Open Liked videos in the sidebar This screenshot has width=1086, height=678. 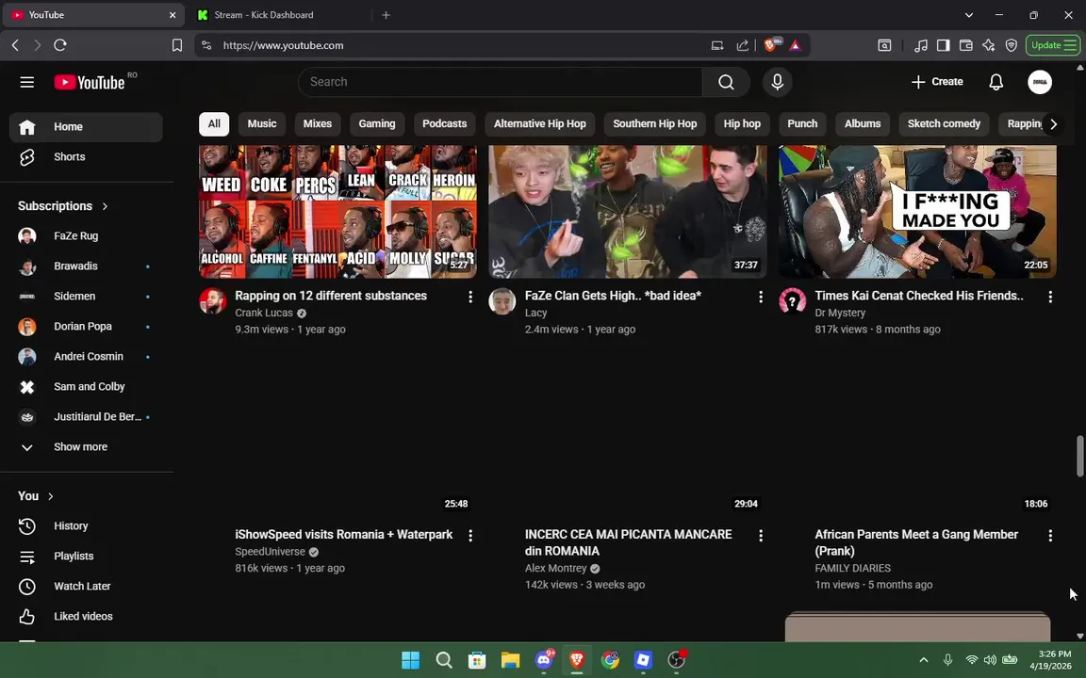[x=86, y=617]
